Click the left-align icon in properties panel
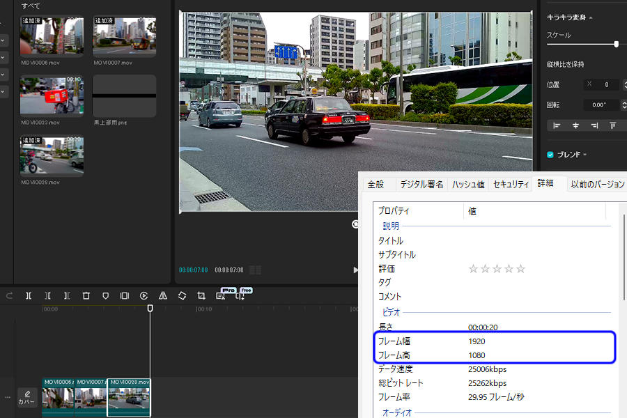 [x=557, y=125]
